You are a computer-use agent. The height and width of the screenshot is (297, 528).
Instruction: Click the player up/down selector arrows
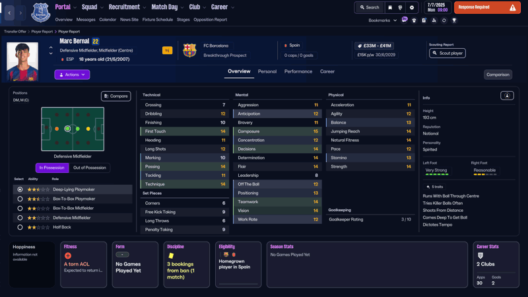coord(51,51)
